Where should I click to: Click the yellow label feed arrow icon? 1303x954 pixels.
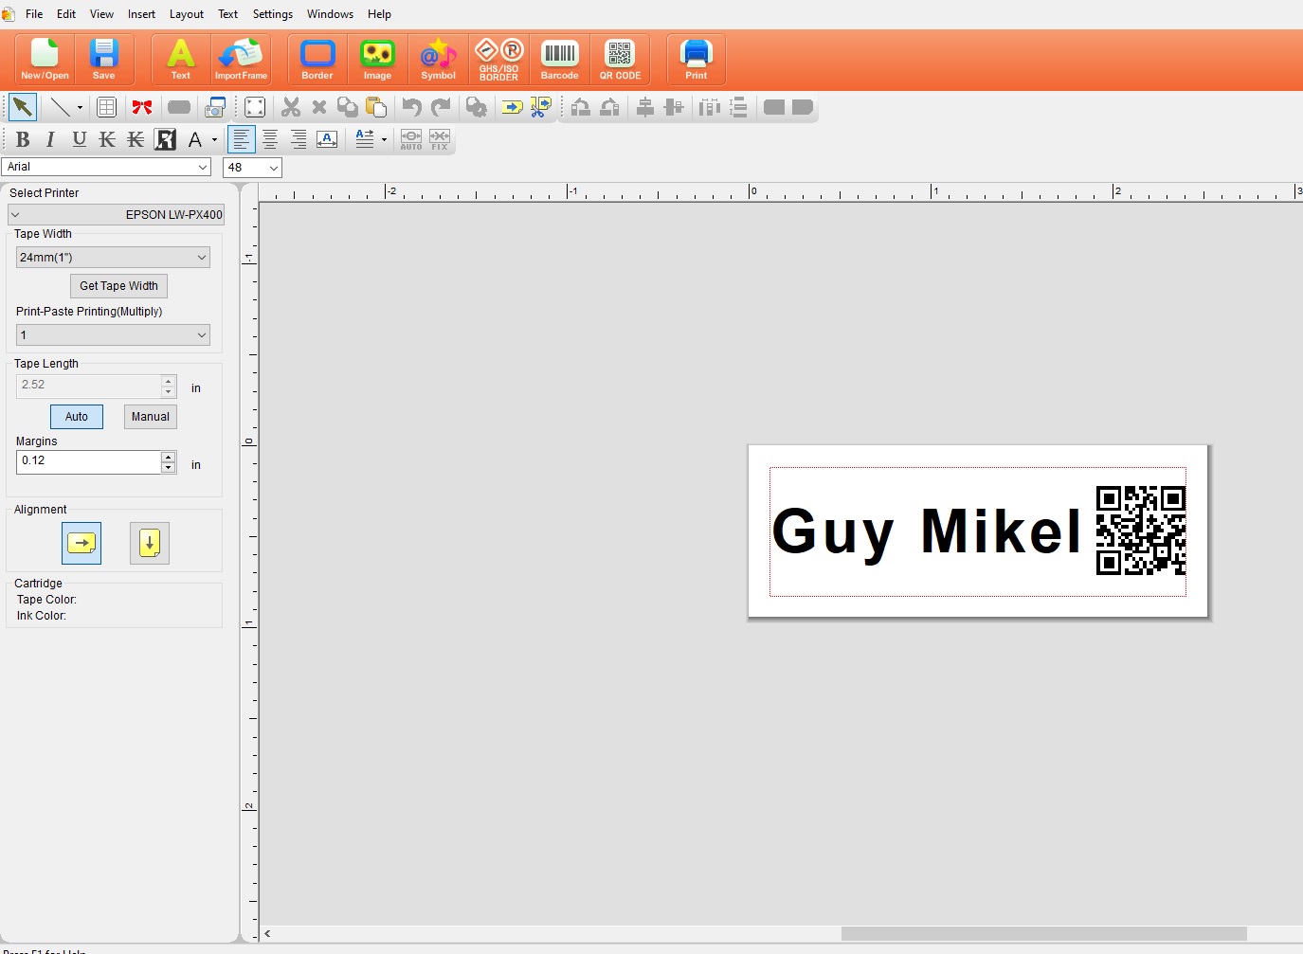pos(512,108)
